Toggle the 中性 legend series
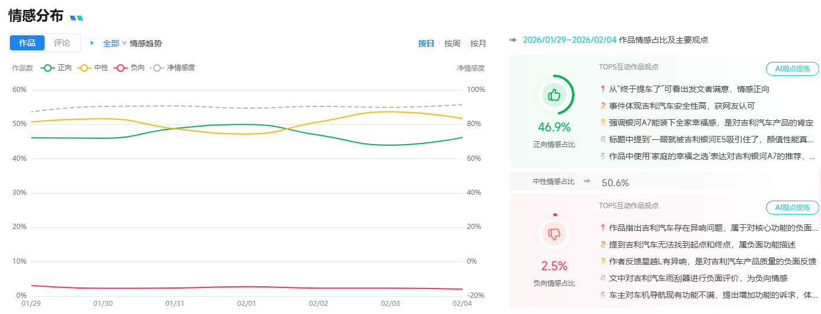Image resolution: width=821 pixels, height=314 pixels. (x=93, y=68)
